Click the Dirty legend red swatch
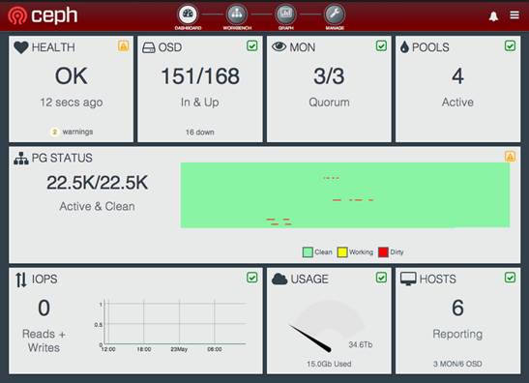This screenshot has height=383, width=529. [x=383, y=252]
